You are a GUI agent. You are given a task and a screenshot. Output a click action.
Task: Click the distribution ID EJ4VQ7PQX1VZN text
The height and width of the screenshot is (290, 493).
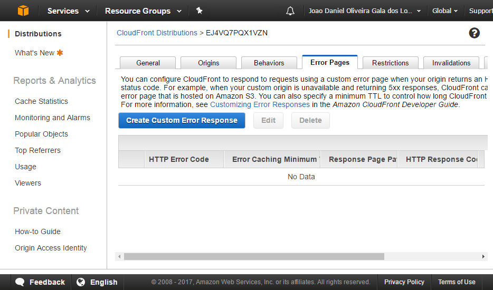(237, 33)
